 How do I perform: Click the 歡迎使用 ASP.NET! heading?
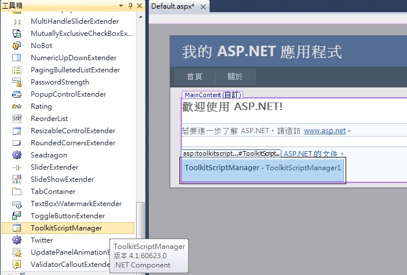tap(232, 107)
